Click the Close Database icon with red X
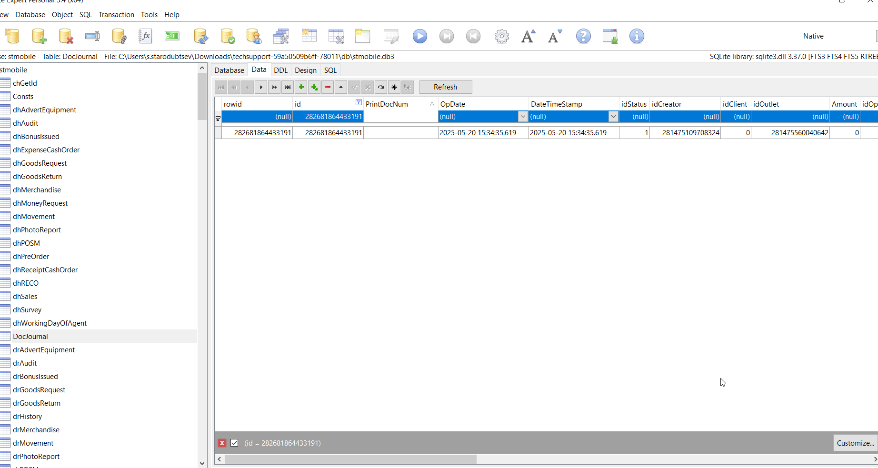 [x=66, y=36]
